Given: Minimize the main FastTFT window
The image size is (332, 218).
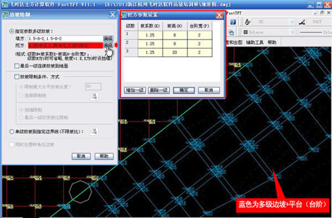Looking at the screenshot, I should (310, 4).
